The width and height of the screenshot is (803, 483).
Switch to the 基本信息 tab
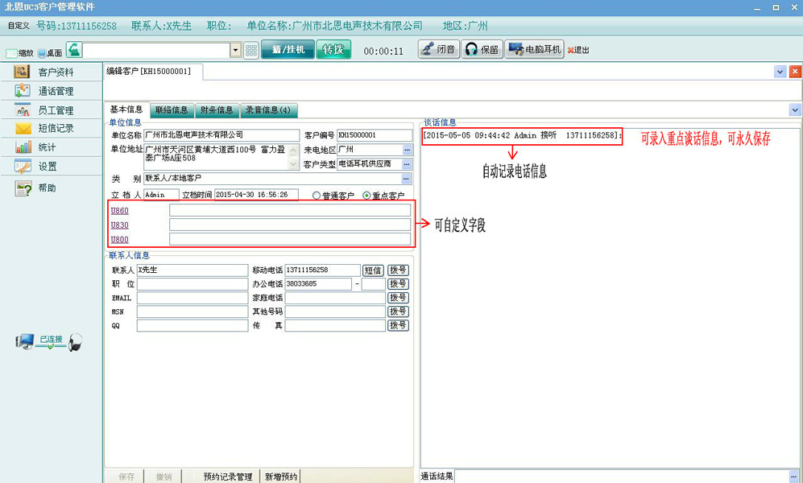pos(126,109)
